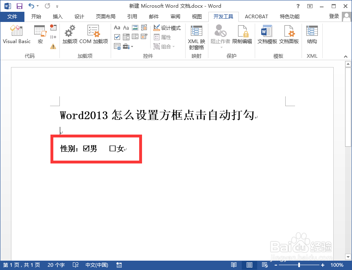Collapse the ribbon with the chevron
This screenshot has height=270, width=352.
point(346,57)
